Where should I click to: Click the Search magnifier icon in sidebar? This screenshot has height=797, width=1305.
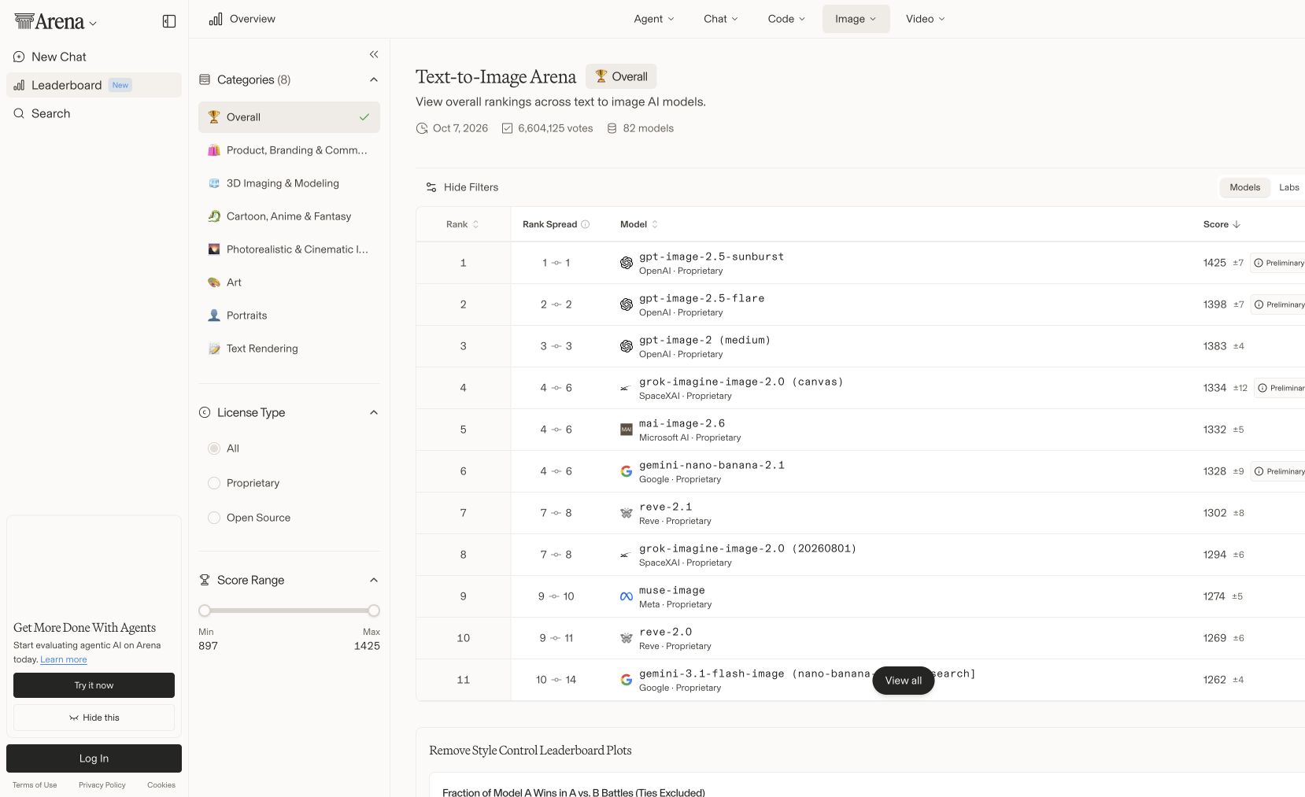pyautogui.click(x=19, y=113)
